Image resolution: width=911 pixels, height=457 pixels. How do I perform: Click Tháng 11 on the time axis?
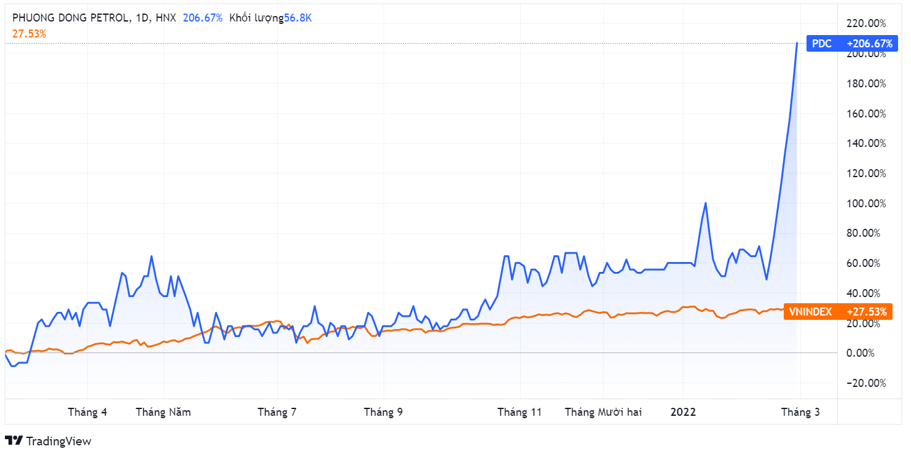point(519,412)
